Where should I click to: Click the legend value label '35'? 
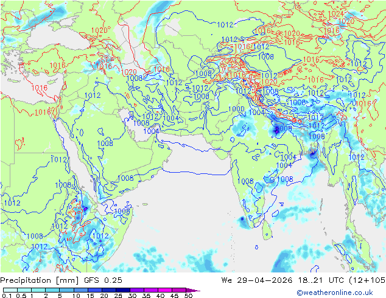tap(146, 296)
